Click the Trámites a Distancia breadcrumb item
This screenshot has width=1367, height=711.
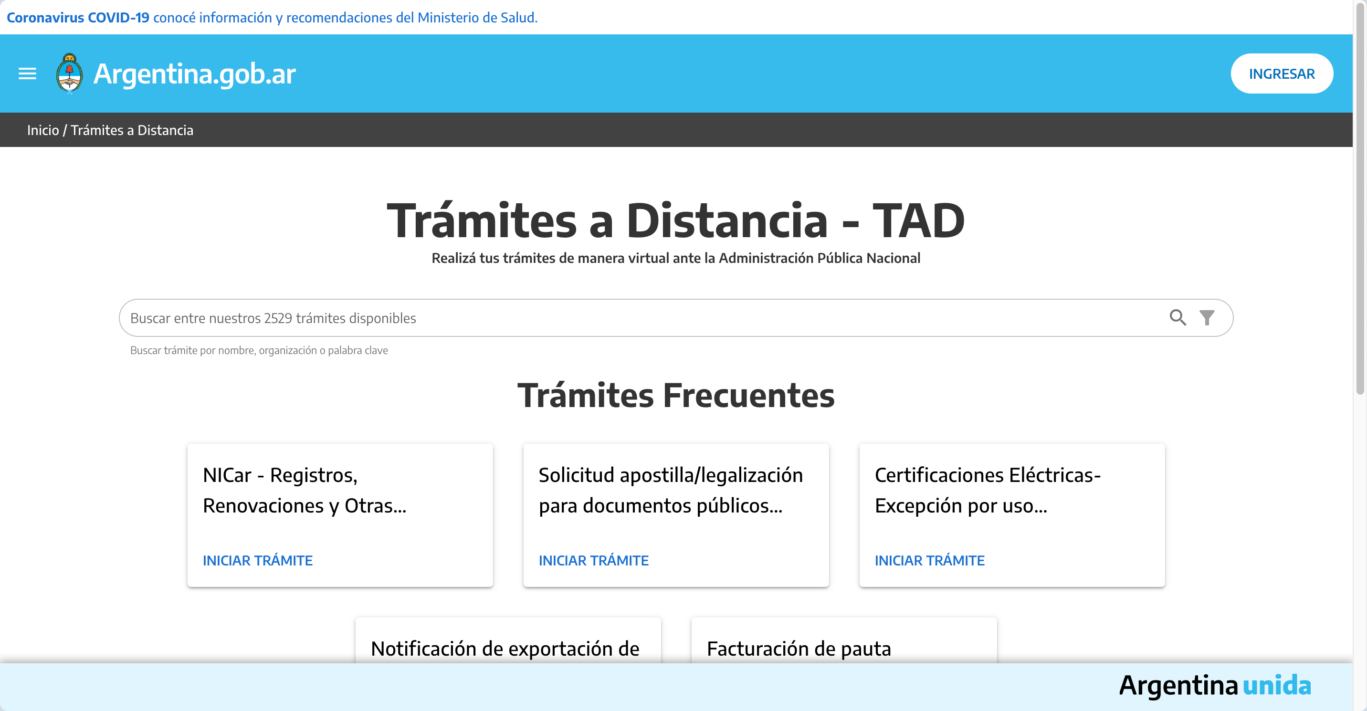click(132, 130)
